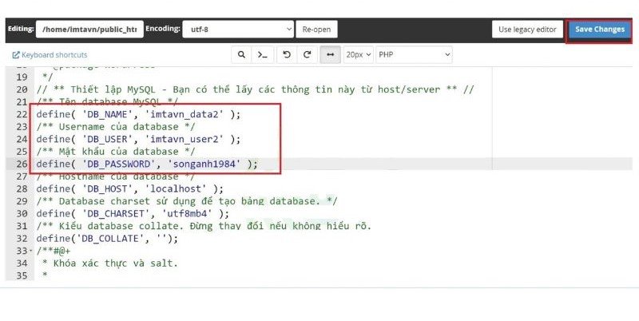Click the DB_PASSWORD line 26 in editor
Screen dimensions: 639x321
(148, 164)
